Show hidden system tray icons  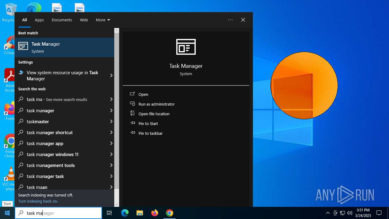pos(328,213)
